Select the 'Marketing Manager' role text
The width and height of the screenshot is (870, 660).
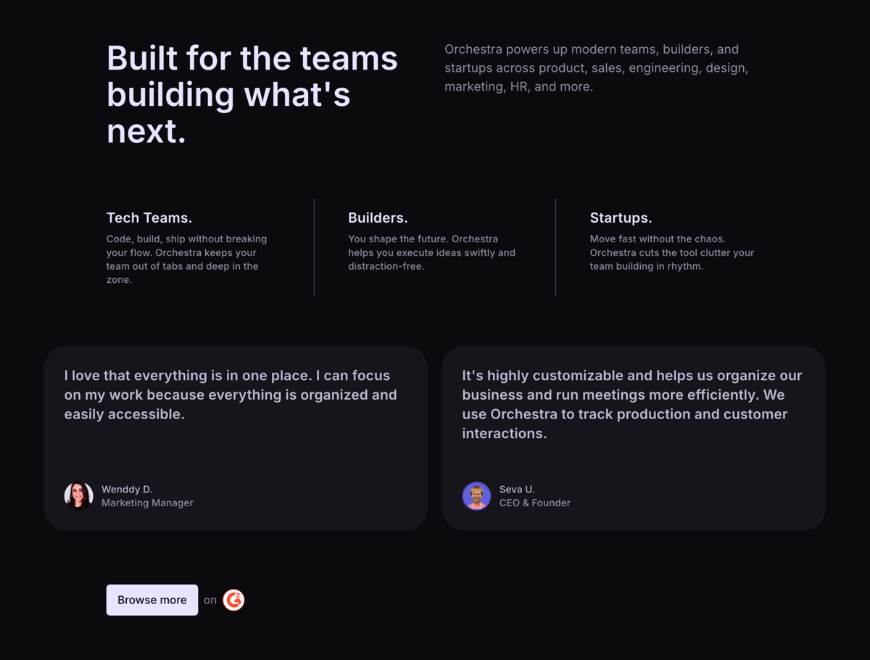click(147, 503)
